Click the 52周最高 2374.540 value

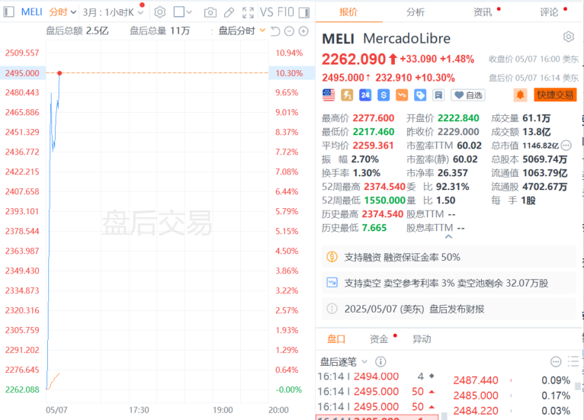(x=384, y=187)
